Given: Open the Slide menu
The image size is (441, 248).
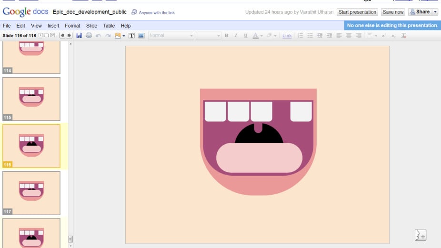Looking at the screenshot, I should click(x=91, y=26).
